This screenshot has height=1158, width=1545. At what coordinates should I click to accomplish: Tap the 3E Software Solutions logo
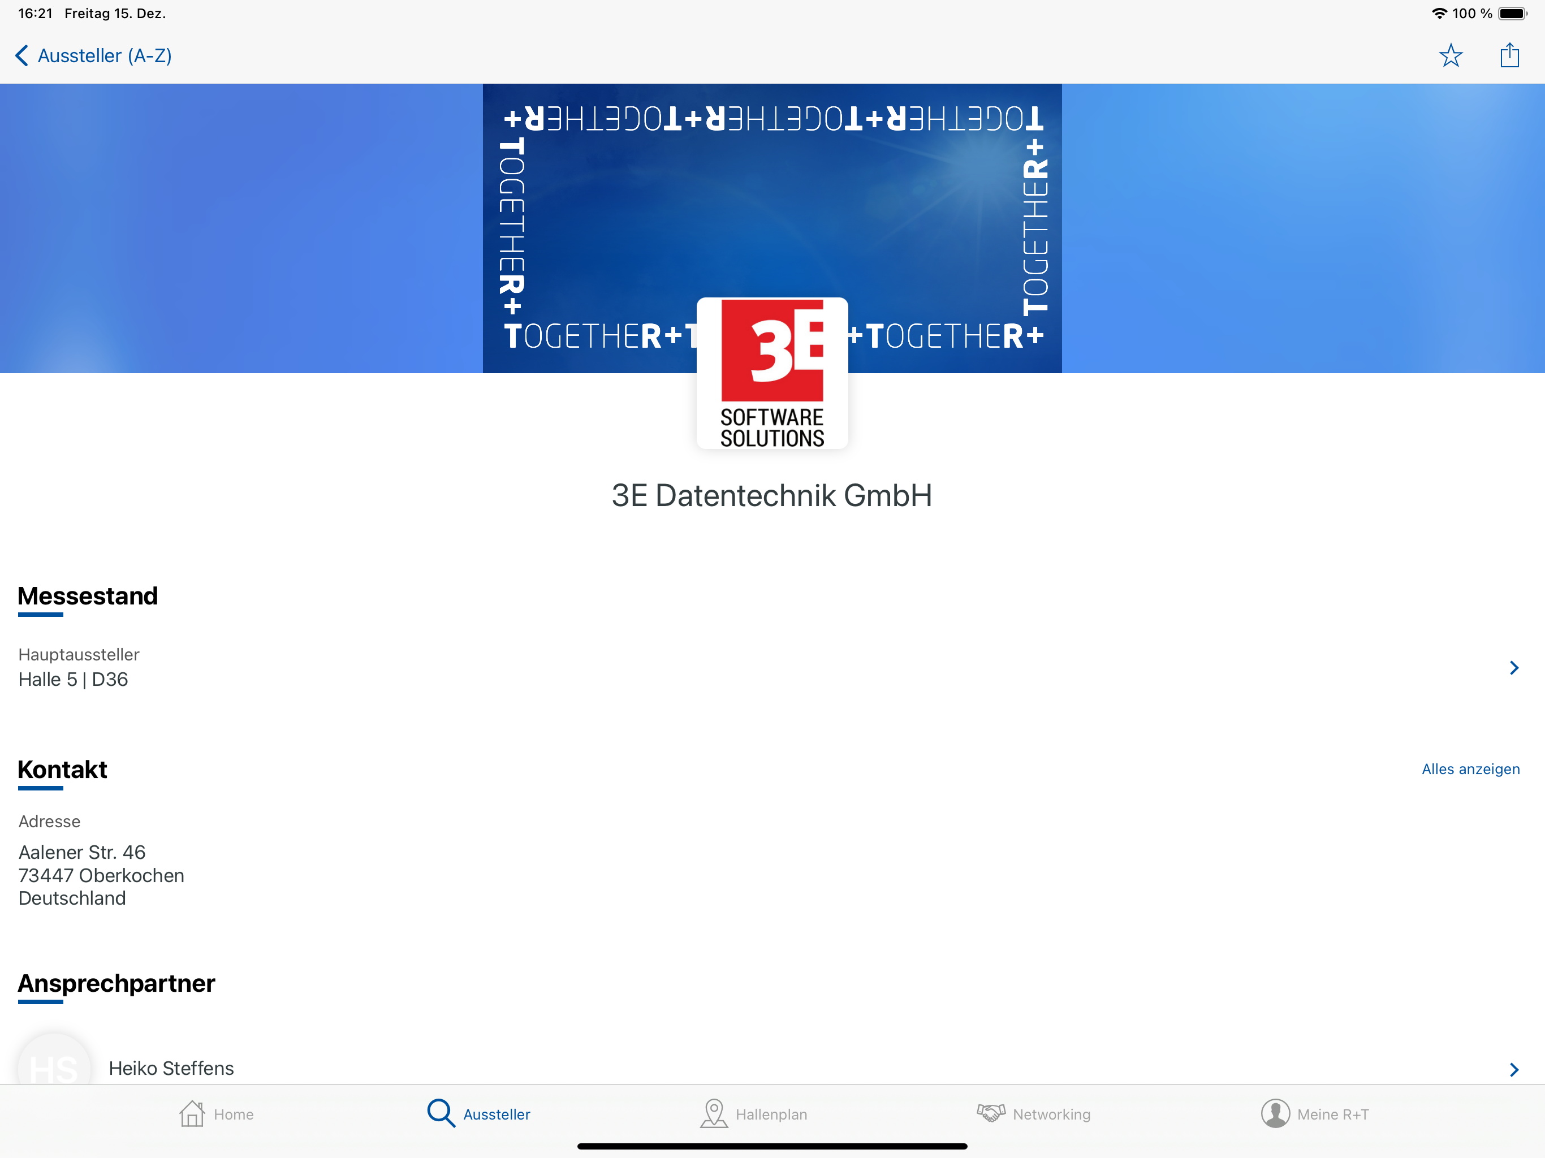[772, 373]
